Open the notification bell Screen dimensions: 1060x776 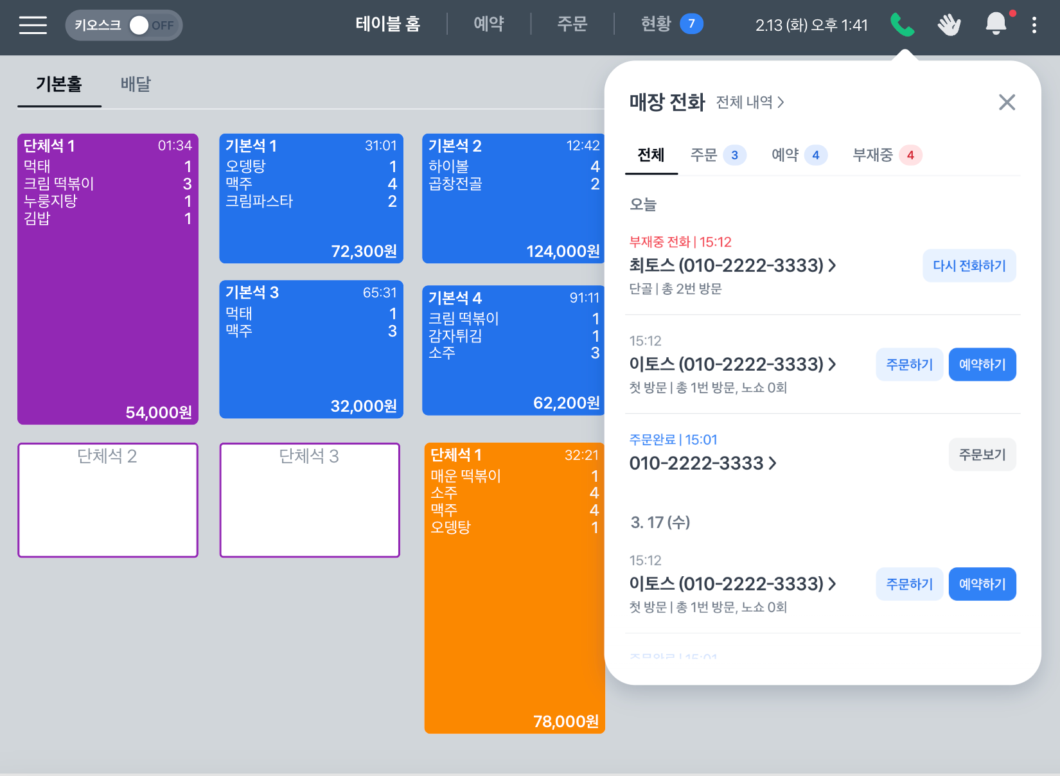tap(996, 24)
